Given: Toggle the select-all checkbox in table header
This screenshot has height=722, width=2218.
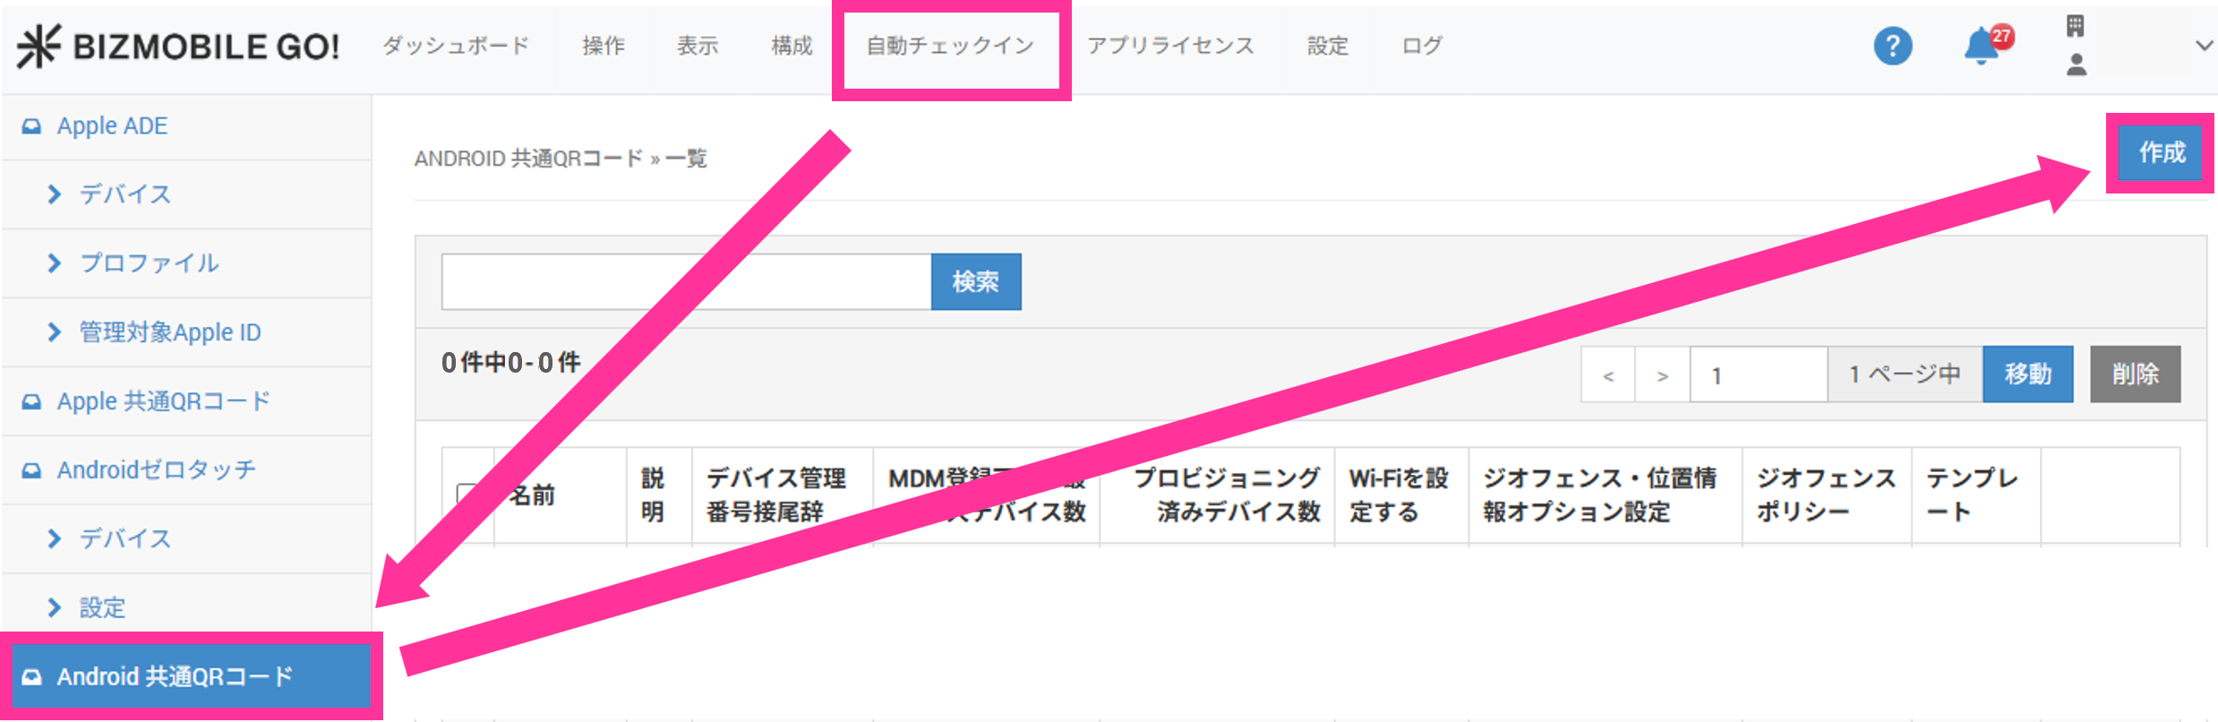Looking at the screenshot, I should tap(467, 494).
